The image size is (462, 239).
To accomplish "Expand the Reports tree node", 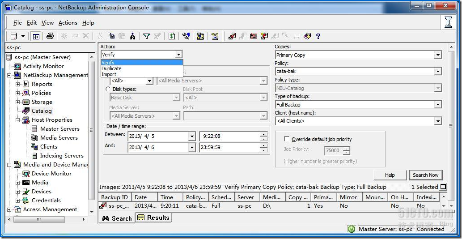I will pyautogui.click(x=18, y=84).
